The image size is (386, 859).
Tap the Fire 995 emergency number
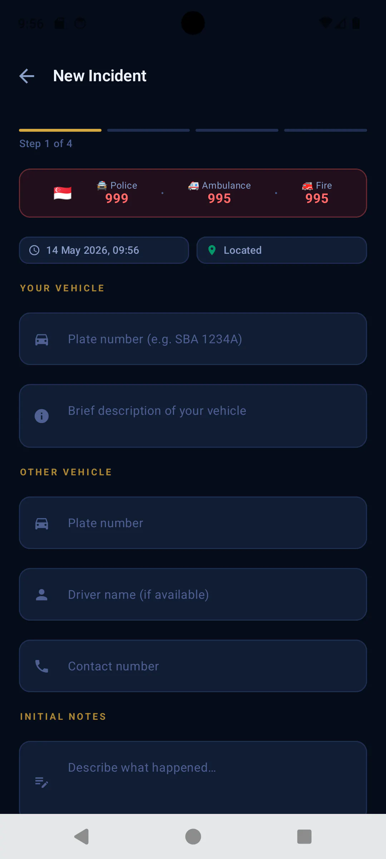pyautogui.click(x=317, y=193)
